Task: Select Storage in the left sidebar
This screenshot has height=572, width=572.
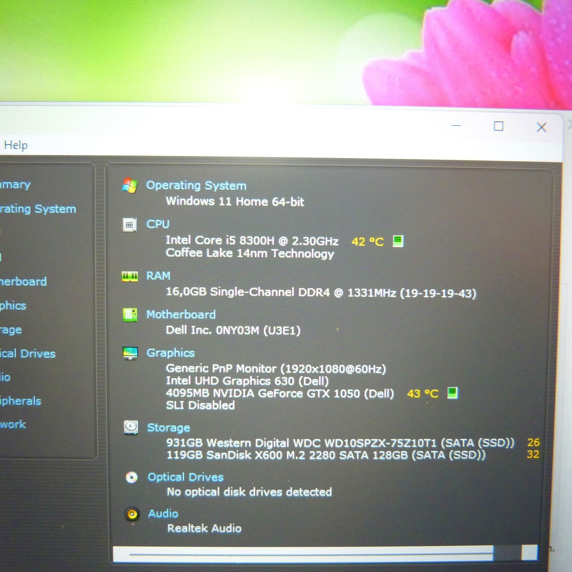Action: pos(11,330)
